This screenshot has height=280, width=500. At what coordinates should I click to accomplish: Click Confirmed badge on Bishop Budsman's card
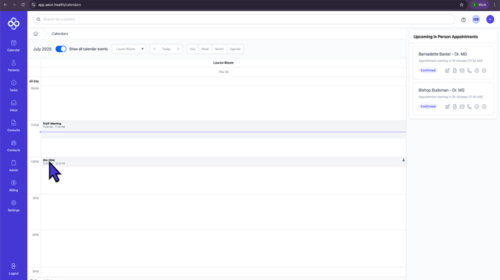pyautogui.click(x=428, y=106)
